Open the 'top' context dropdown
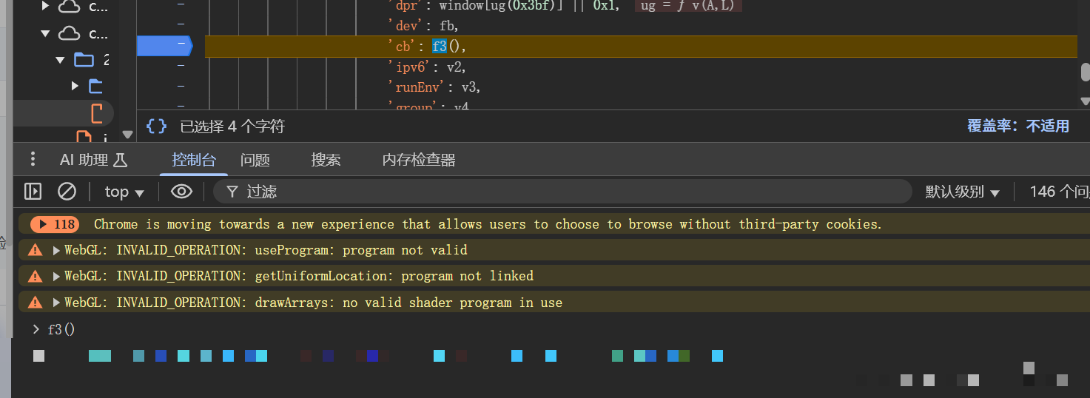 pos(124,192)
